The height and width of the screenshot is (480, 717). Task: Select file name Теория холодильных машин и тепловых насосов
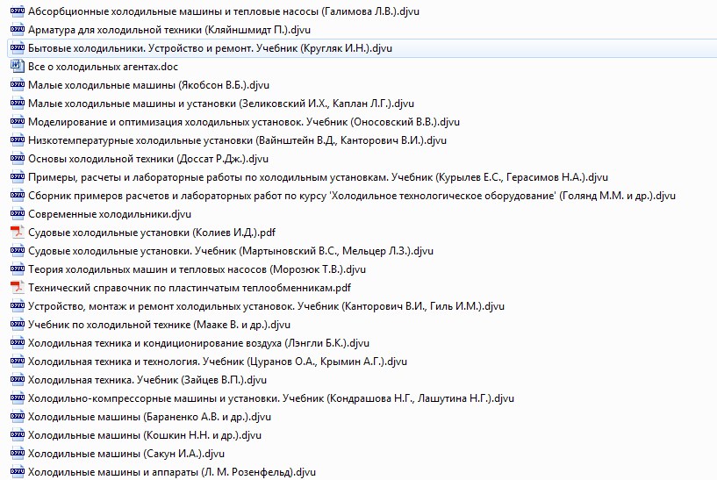[197, 269]
